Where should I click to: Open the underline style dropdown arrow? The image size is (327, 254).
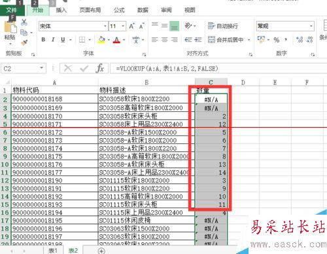71,40
